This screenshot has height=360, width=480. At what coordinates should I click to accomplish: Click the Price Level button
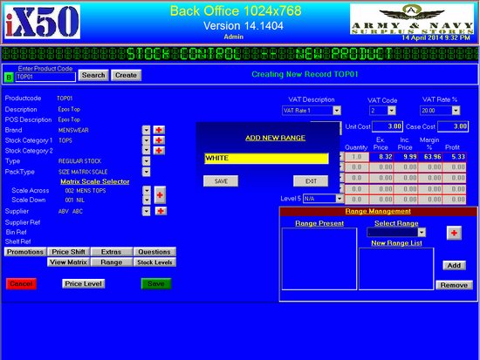[83, 283]
